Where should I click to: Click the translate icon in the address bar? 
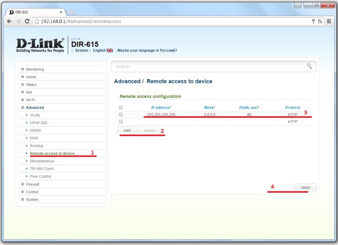click(320, 21)
